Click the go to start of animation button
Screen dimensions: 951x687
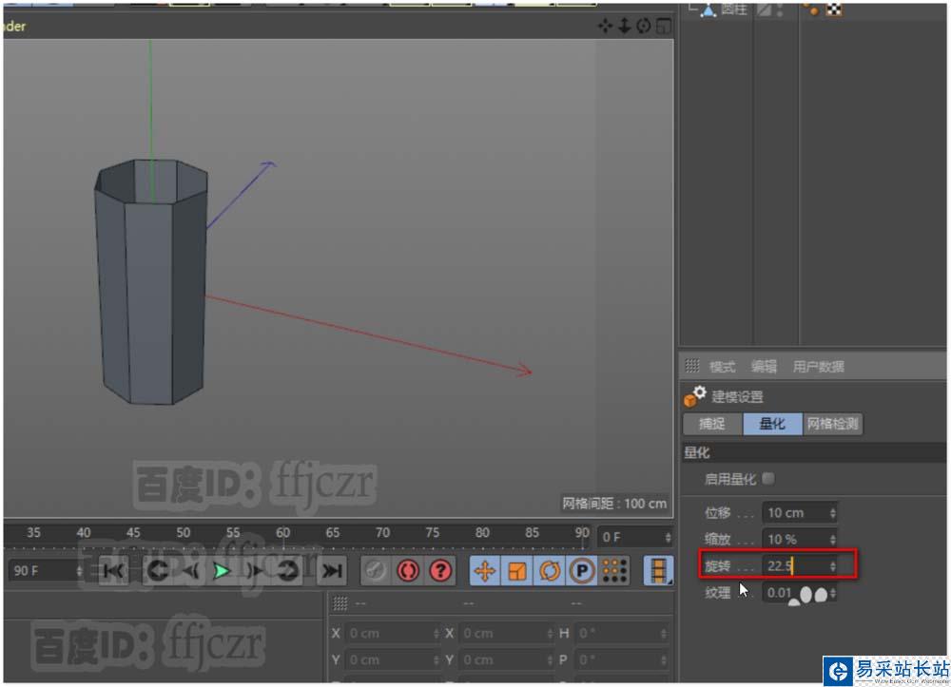[114, 570]
